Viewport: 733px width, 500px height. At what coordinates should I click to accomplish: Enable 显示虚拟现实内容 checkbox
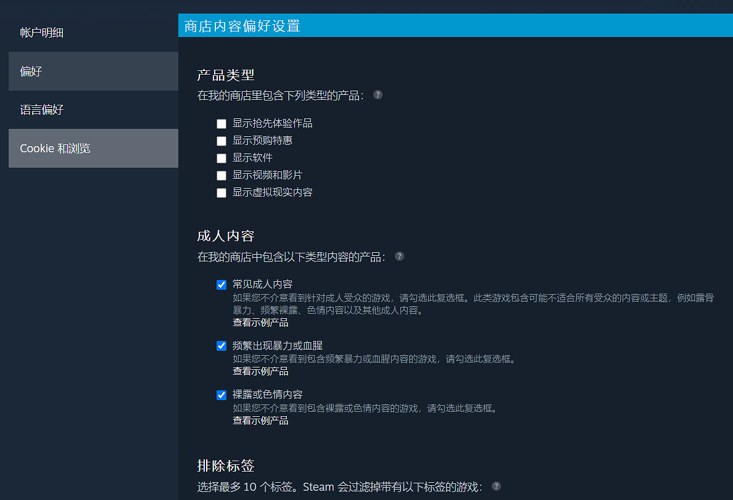(x=222, y=193)
